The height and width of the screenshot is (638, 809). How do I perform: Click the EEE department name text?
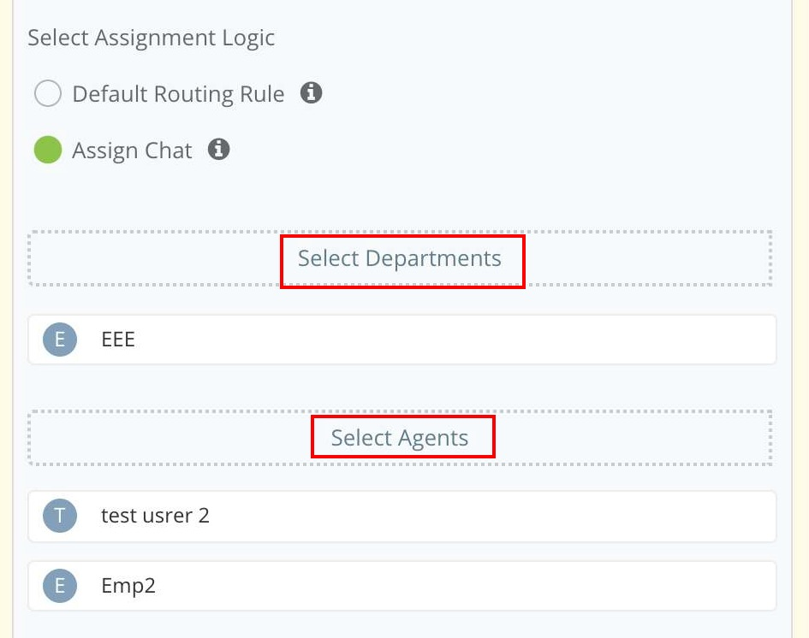118,340
